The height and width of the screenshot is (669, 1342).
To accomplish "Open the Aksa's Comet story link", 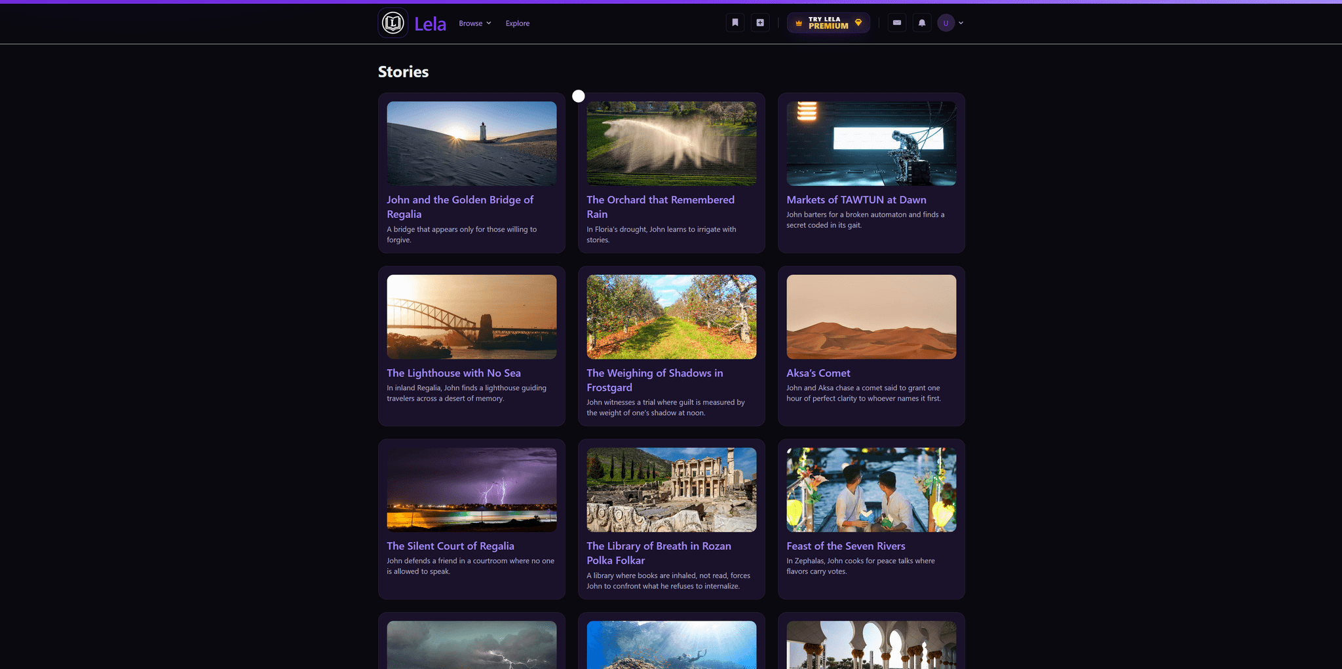I will tap(818, 372).
